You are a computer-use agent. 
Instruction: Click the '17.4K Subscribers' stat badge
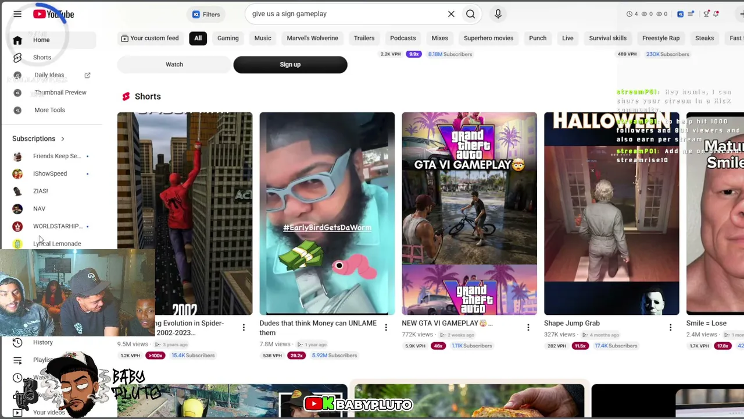pyautogui.click(x=616, y=346)
